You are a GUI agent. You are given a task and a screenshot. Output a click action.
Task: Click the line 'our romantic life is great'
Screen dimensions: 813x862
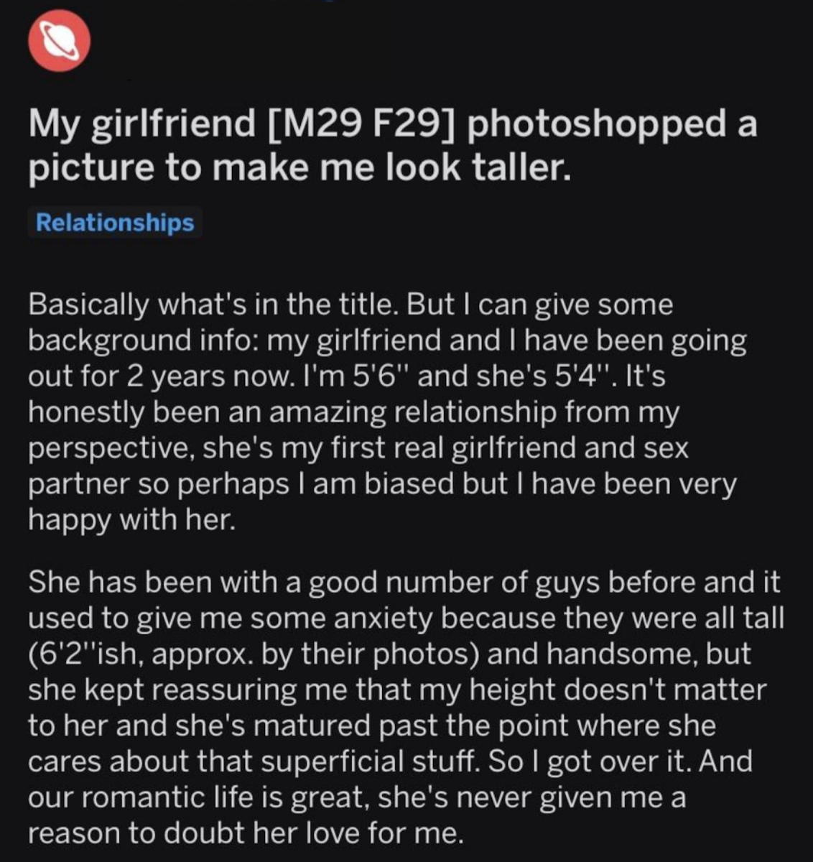click(357, 797)
